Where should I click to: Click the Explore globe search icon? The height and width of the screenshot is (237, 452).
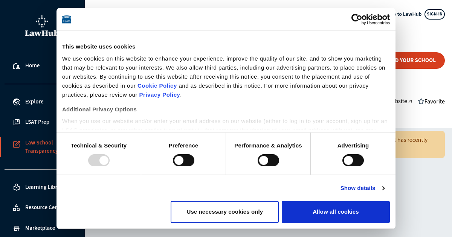17,102
